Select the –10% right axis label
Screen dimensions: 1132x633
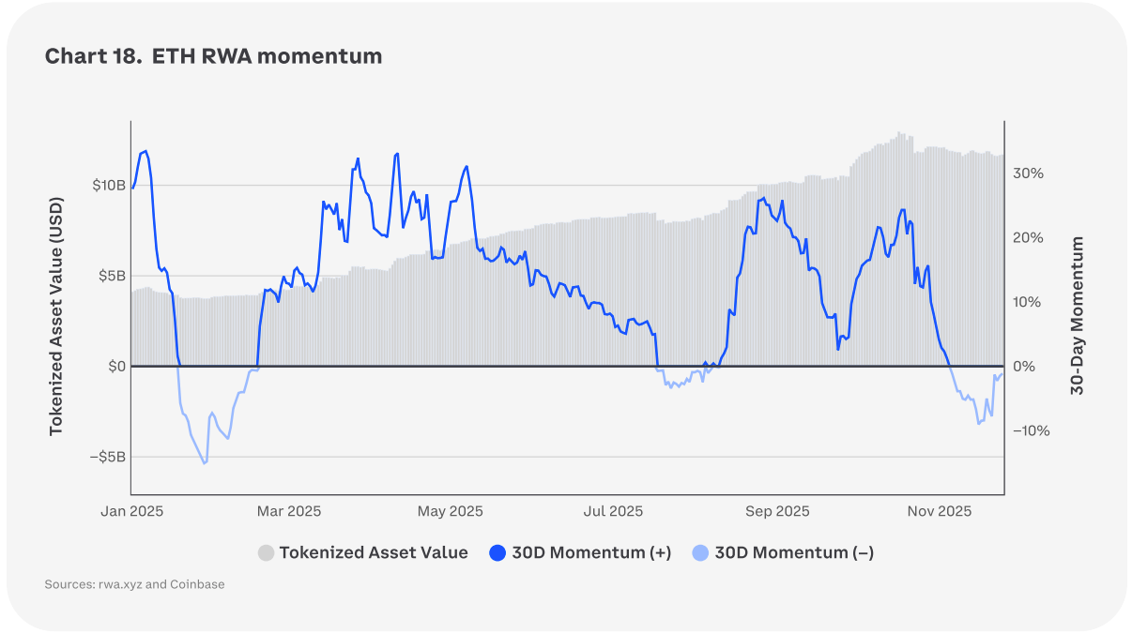(1031, 431)
